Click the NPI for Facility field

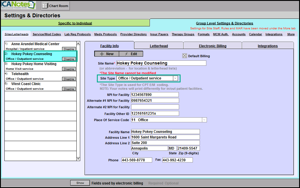pos(155,95)
